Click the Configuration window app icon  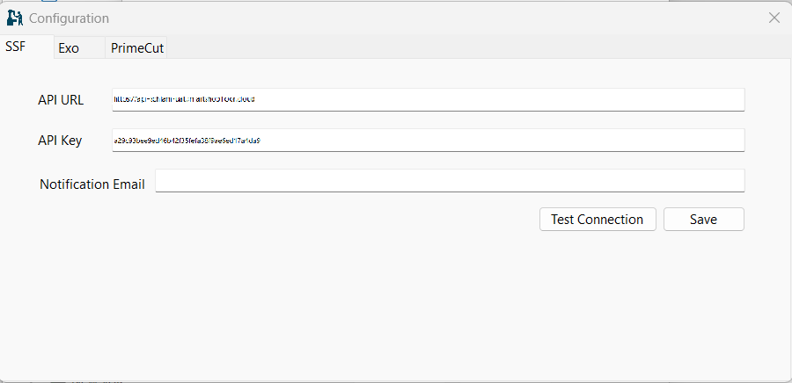pos(14,18)
